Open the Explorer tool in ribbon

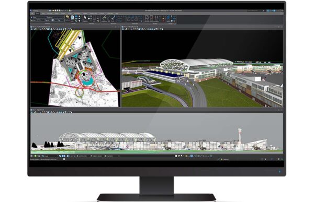pyautogui.click(x=68, y=18)
